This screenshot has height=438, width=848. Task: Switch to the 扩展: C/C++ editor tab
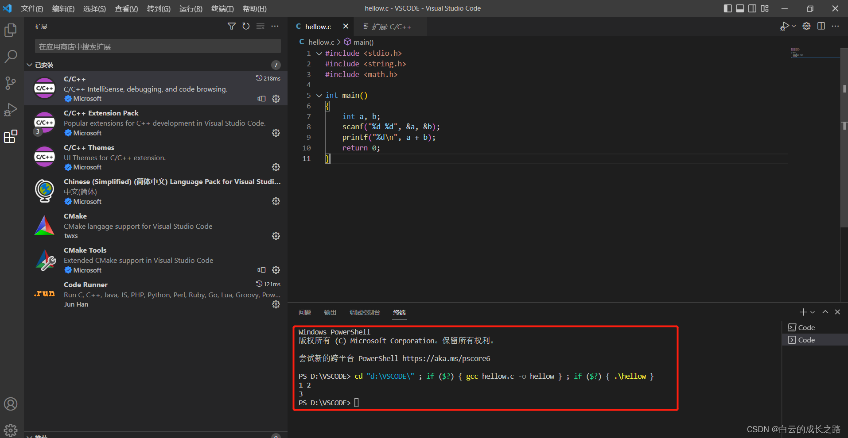coord(391,27)
